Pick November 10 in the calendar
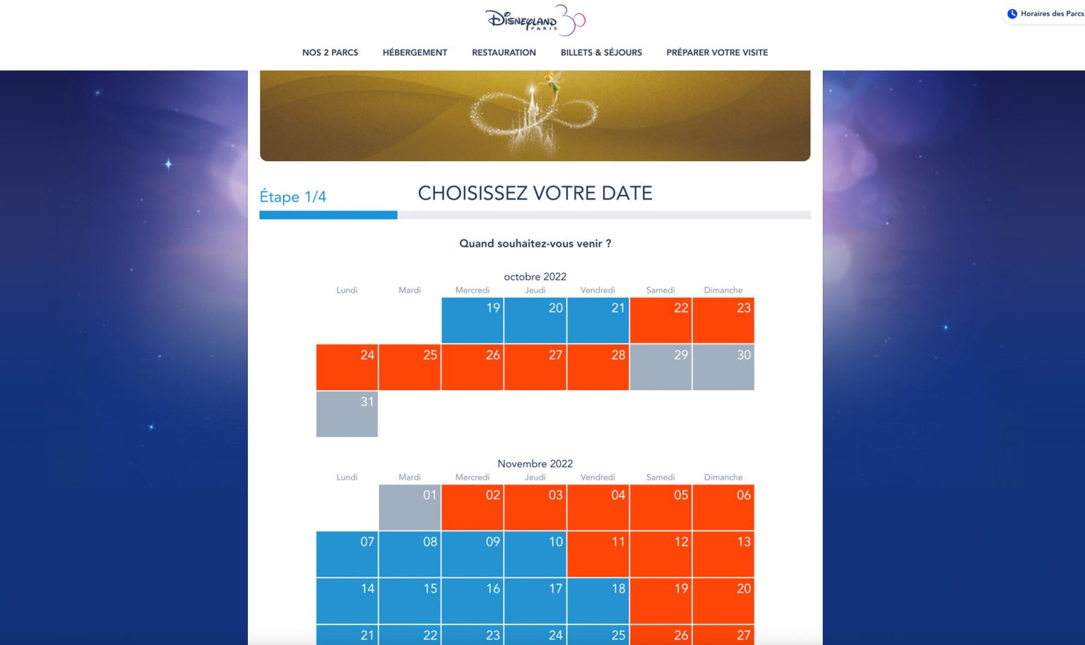Viewport: 1085px width, 645px height. (x=535, y=554)
